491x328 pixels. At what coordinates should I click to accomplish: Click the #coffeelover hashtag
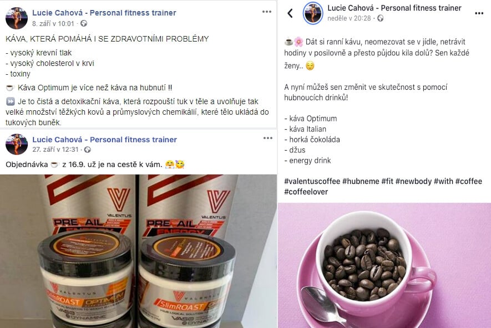pos(306,192)
